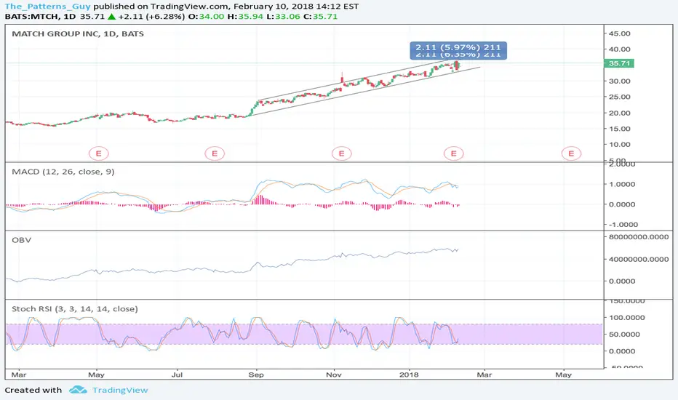Click the 10.00 price axis label

click(620, 145)
